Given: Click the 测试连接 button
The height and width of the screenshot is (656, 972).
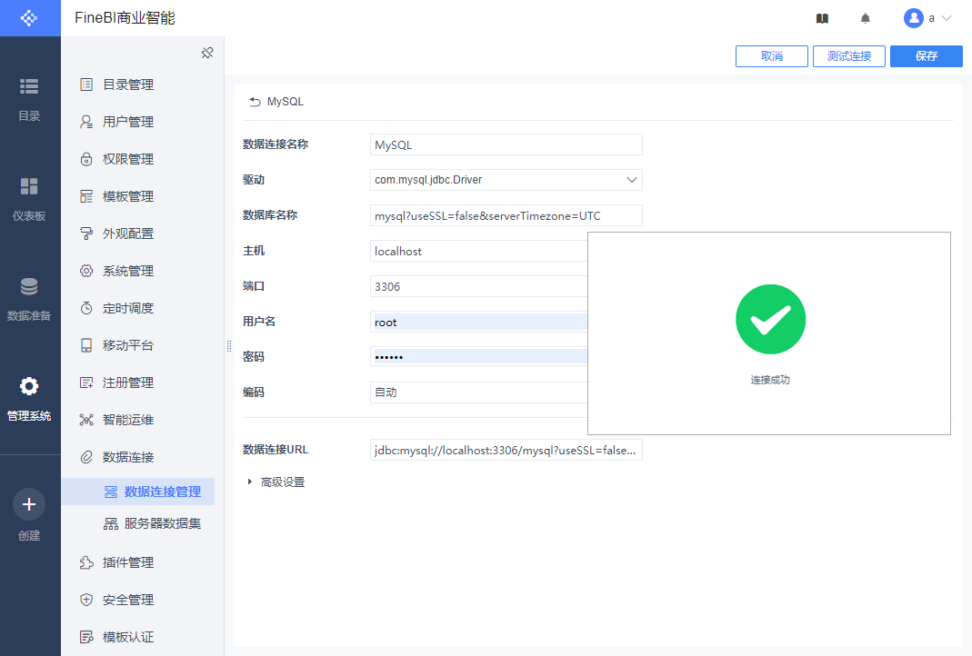Looking at the screenshot, I should pos(849,56).
